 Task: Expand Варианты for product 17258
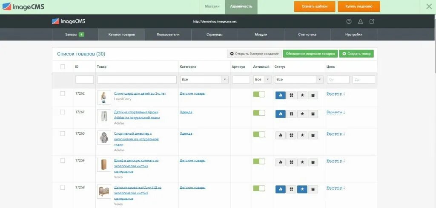pos(336,188)
